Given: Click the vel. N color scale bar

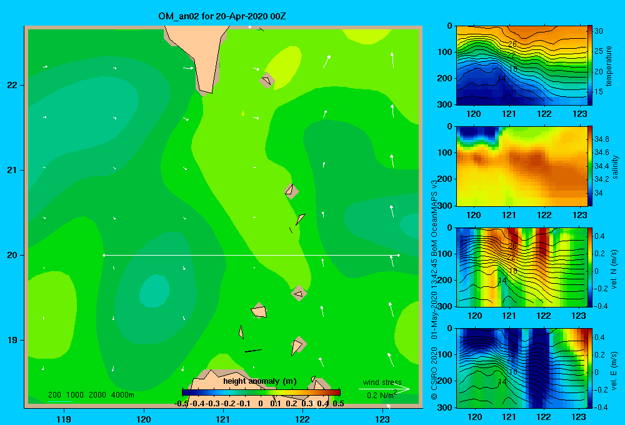Looking at the screenshot, I should pos(590,267).
